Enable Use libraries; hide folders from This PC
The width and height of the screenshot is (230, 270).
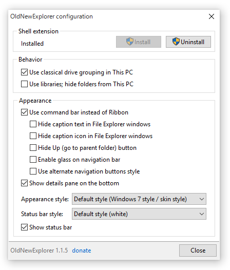(24, 84)
